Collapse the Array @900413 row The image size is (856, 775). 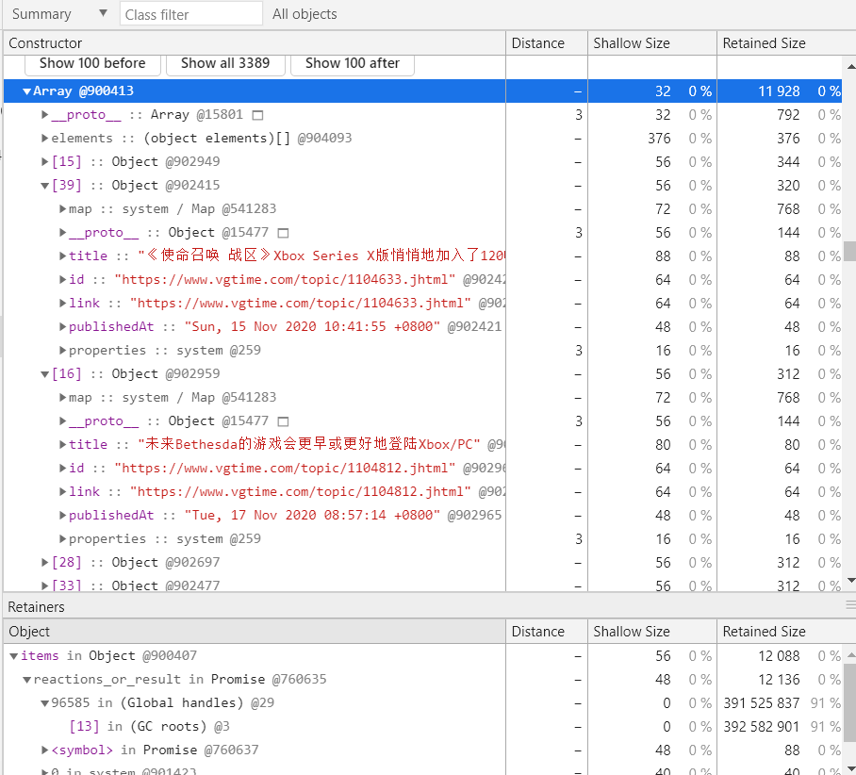(x=27, y=91)
